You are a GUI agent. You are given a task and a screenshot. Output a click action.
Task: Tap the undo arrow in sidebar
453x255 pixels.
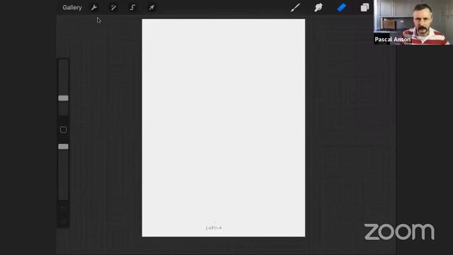(64, 208)
